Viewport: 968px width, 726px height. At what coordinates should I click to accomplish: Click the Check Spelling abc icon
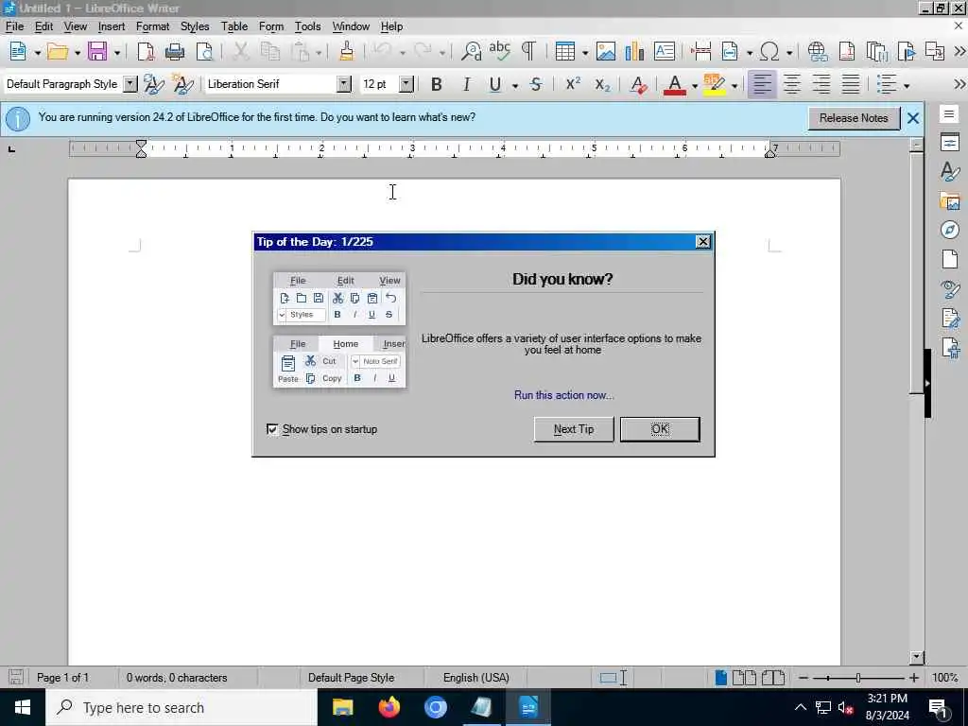tap(499, 51)
